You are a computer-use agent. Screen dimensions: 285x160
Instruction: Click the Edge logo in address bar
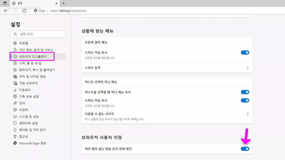35,11
